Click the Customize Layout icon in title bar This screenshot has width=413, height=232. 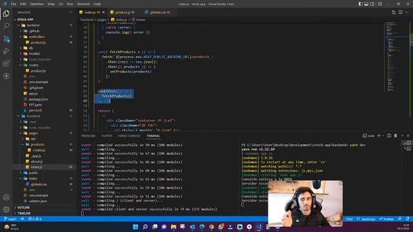click(x=380, y=4)
